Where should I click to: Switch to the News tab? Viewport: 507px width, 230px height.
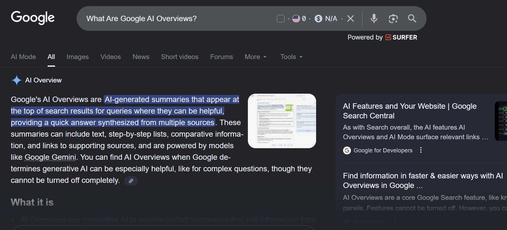pos(141,57)
